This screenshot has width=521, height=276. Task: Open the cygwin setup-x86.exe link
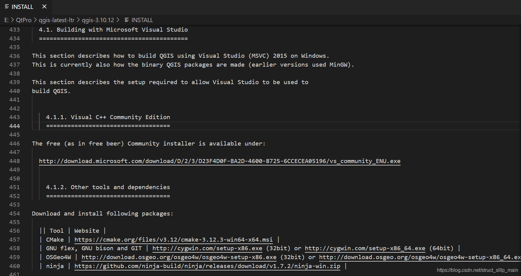(207, 248)
